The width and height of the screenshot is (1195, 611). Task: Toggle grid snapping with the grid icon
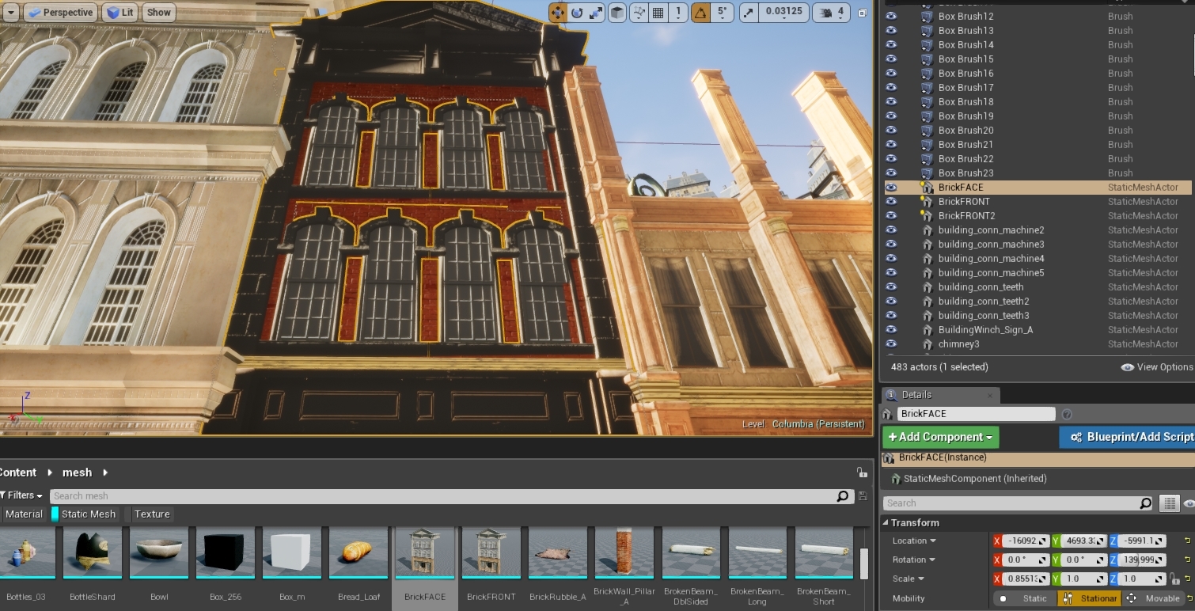coord(658,12)
